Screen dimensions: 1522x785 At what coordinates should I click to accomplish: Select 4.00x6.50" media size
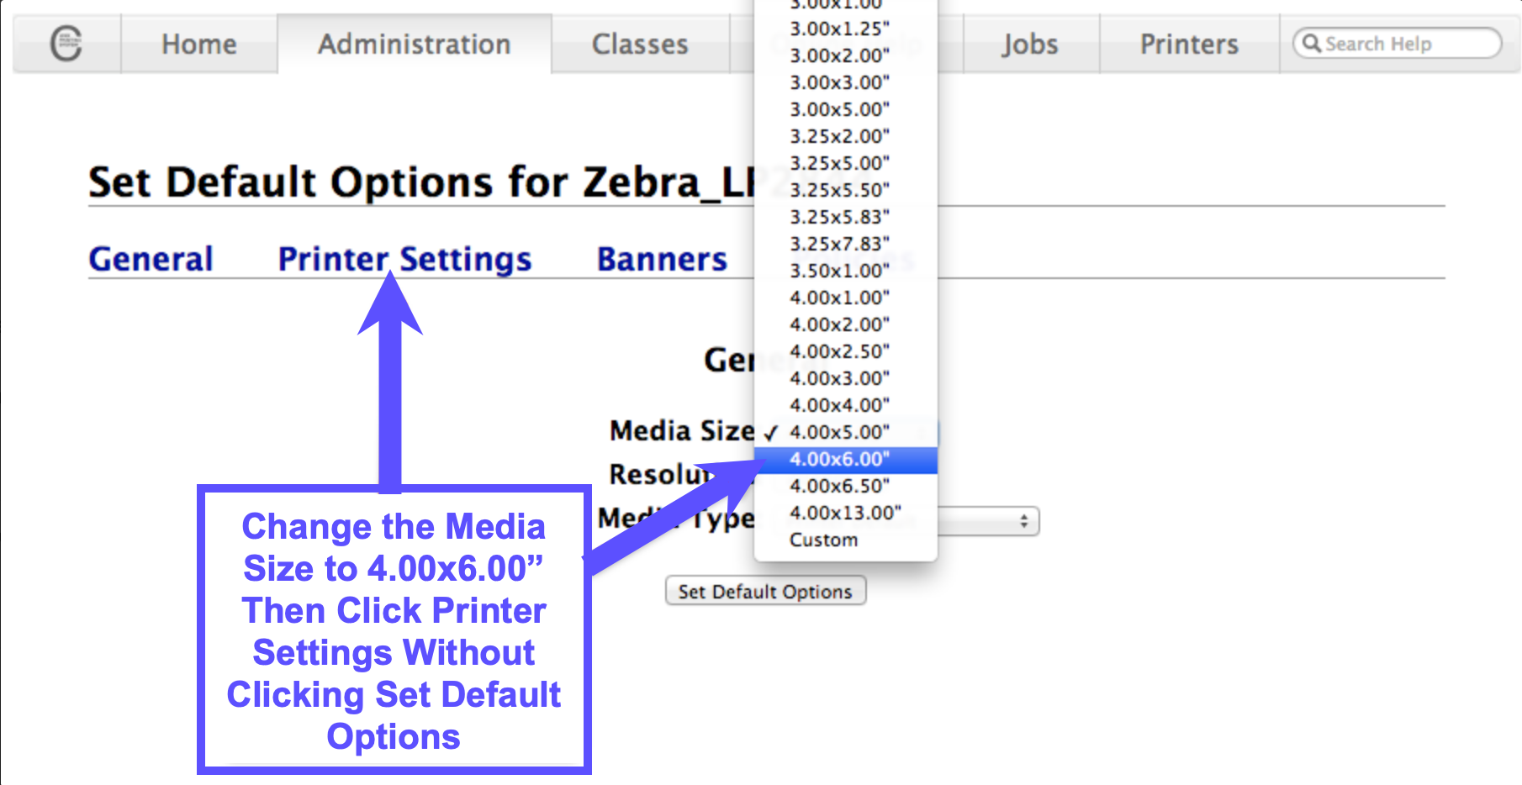click(839, 486)
